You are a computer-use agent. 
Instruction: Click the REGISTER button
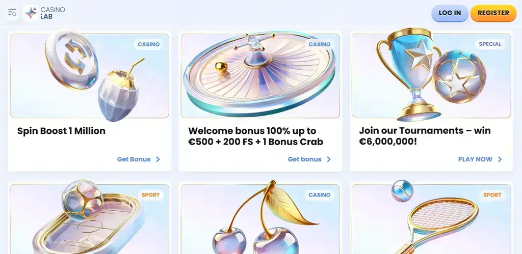coord(493,13)
